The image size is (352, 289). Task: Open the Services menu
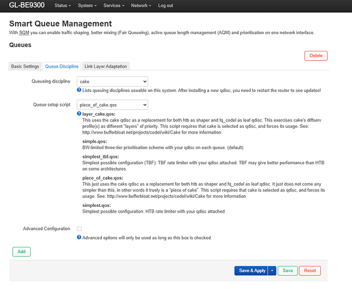coord(113,5)
